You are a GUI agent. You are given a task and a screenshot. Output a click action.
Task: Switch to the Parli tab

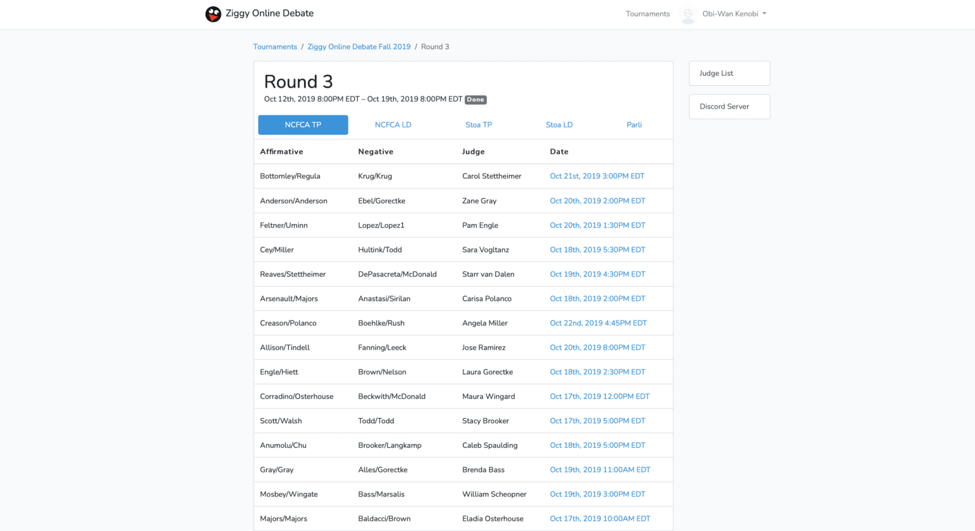(x=634, y=125)
